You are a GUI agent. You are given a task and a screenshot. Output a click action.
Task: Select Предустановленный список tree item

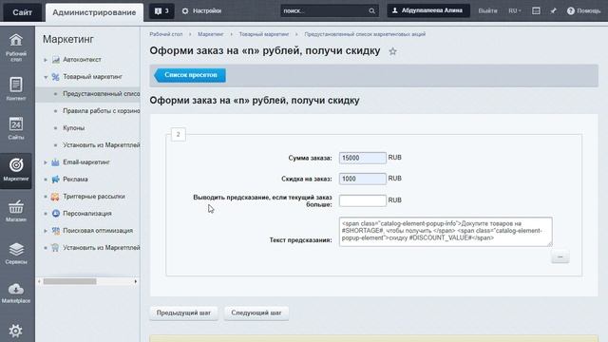102,94
